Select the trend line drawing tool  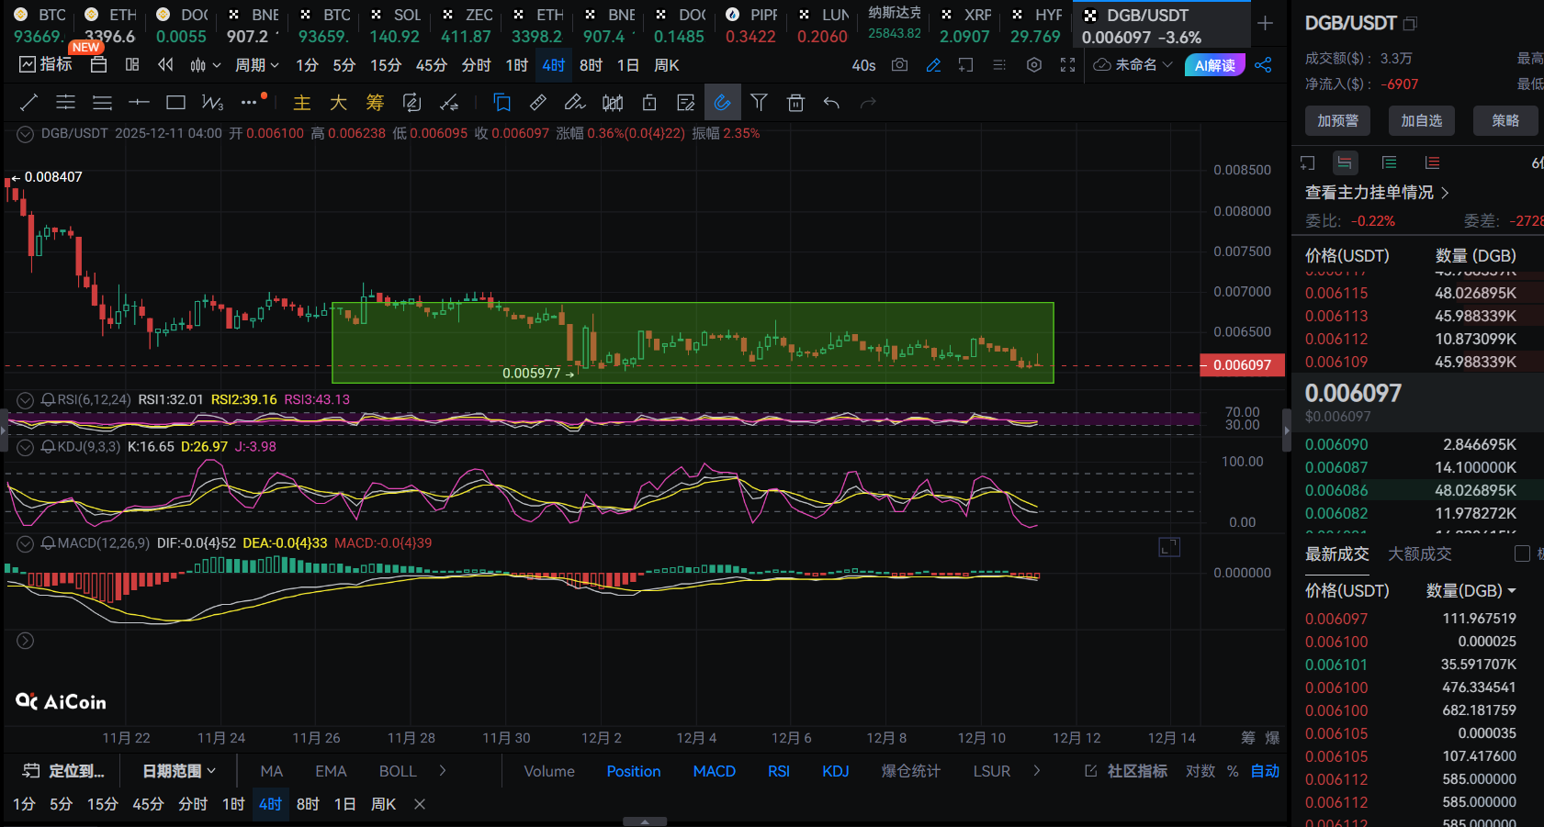tap(28, 103)
